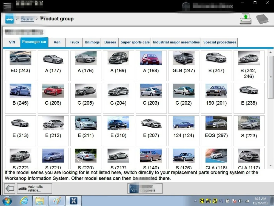This screenshot has width=274, height=206.
Task: Open the help book icon
Action: click(x=262, y=19)
